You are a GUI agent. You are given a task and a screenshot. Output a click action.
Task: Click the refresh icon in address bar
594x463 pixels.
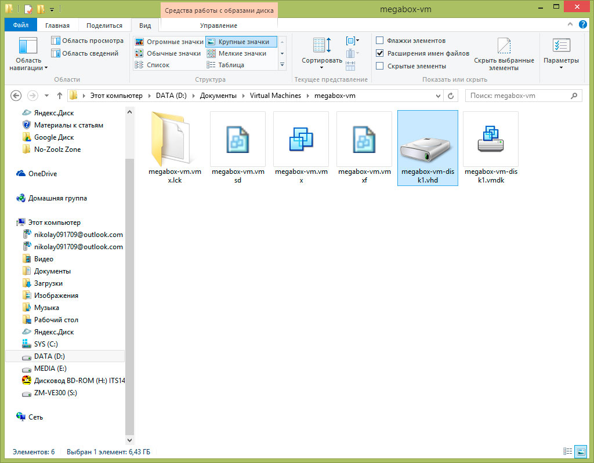click(452, 96)
